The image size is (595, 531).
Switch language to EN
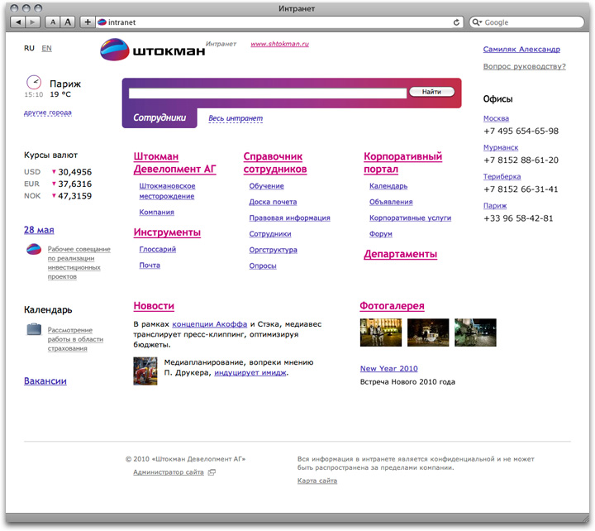[46, 49]
